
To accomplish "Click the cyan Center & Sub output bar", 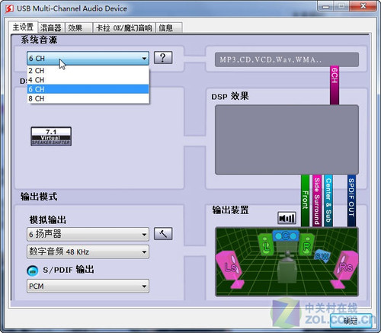I will (328, 200).
